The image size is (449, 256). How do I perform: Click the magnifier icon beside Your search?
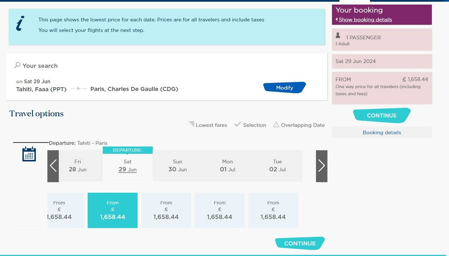point(18,65)
